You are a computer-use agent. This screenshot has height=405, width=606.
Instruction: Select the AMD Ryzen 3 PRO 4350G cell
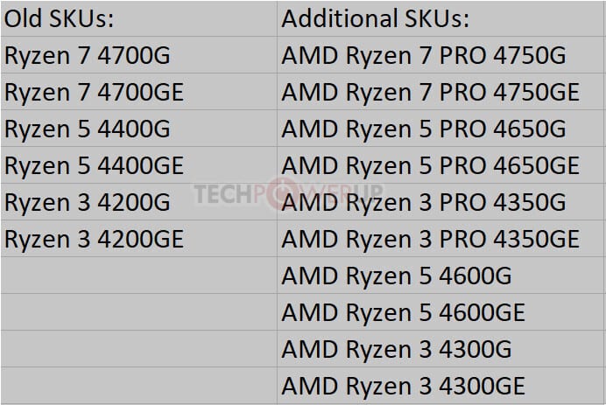click(x=424, y=202)
